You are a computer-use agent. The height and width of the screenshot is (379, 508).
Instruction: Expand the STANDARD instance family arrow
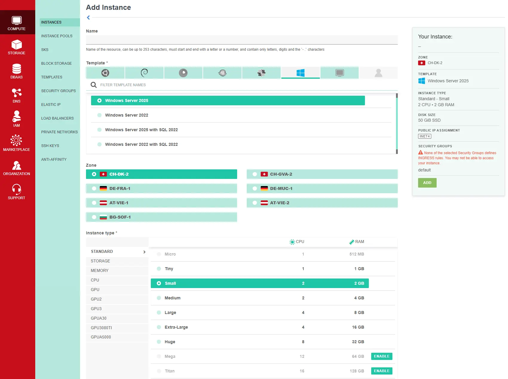144,252
